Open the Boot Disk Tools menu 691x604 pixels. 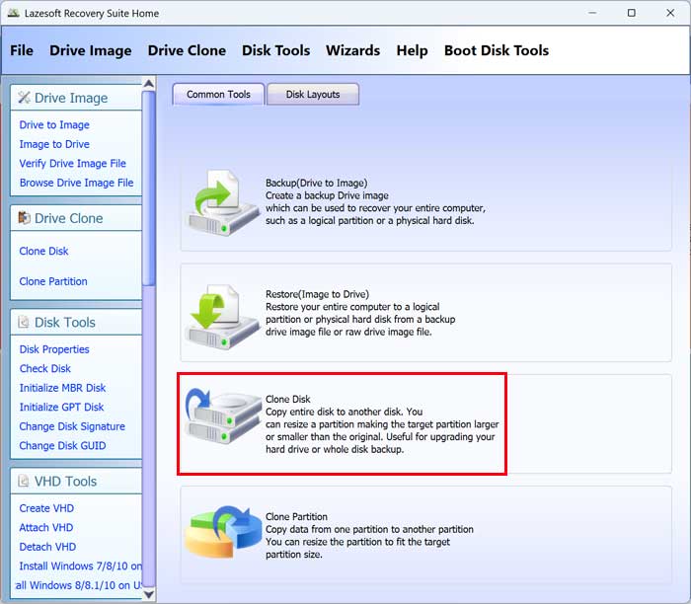point(497,50)
